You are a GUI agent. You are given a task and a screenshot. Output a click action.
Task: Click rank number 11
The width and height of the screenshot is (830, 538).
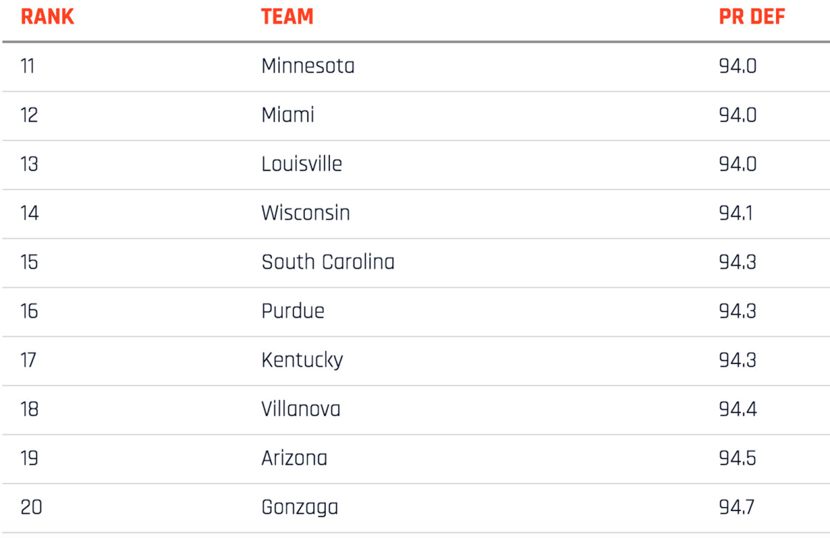coord(28,66)
